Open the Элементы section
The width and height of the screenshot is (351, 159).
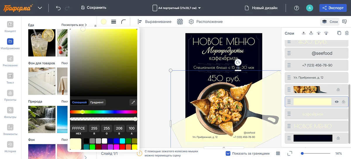coord(10,130)
